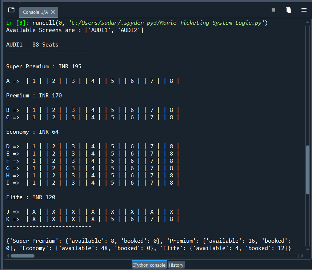Click seat 5 in row K
The height and width of the screenshot is (270, 312).
tap(112, 219)
